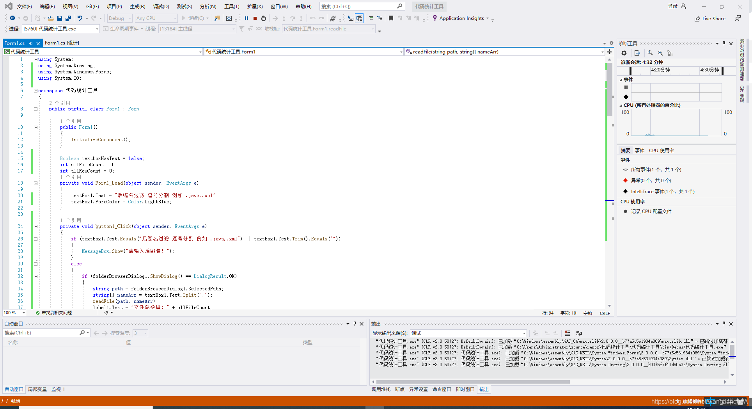Click IntelliTrace 事件 summary link
Viewport: 752px width, 409px height.
[663, 192]
